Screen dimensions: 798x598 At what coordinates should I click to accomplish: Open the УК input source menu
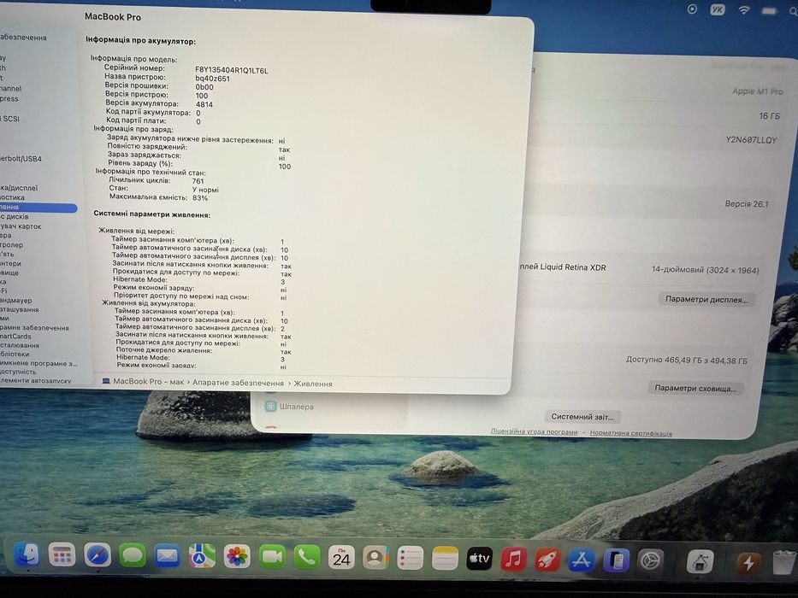[718, 9]
